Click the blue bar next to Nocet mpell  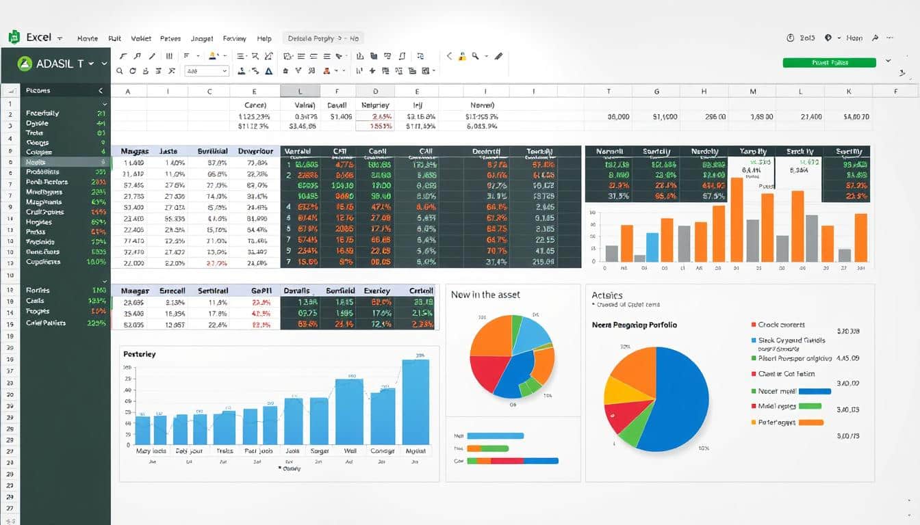pos(815,392)
